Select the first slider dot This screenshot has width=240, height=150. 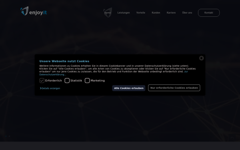coord(6,136)
